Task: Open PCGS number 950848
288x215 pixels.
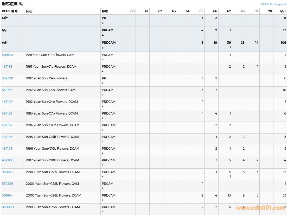Action: click(8, 172)
